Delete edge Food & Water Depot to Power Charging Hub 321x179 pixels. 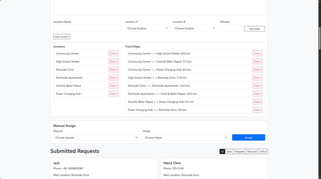257,102
